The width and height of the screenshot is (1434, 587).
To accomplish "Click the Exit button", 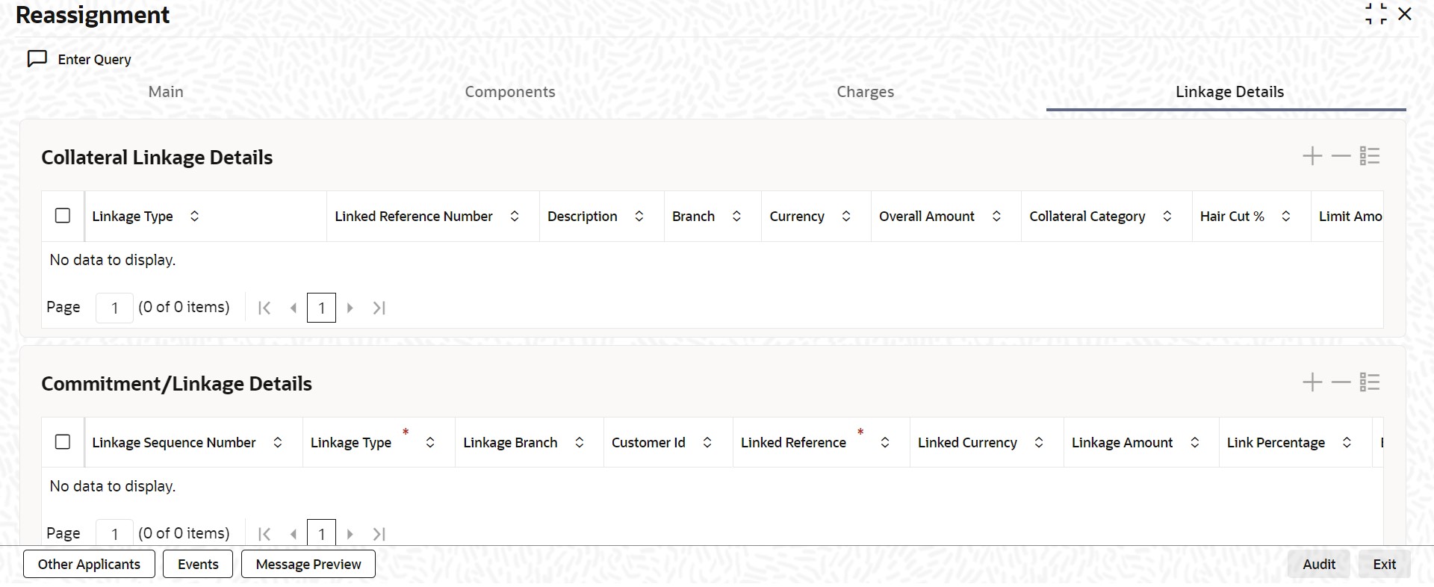I will click(x=1384, y=564).
